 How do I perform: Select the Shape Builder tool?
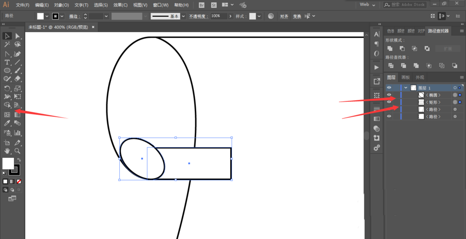(x=7, y=105)
